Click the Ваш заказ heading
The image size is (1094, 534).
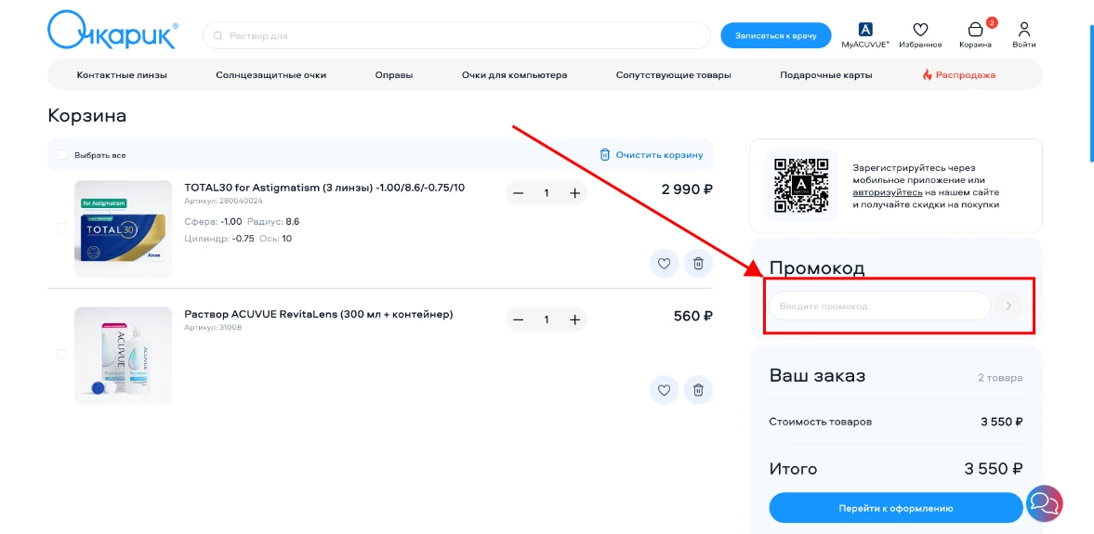tap(817, 376)
